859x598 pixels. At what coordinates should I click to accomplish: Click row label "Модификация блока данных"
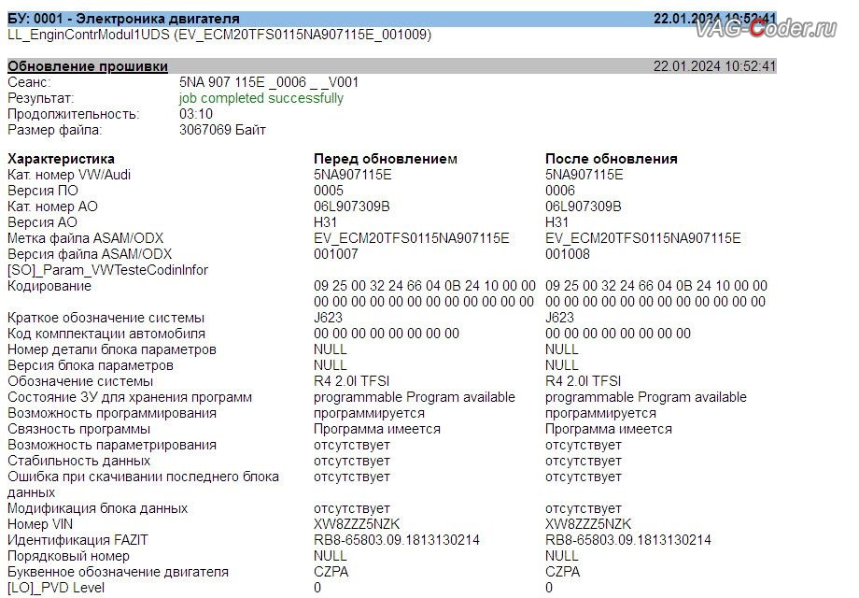pos(97,508)
